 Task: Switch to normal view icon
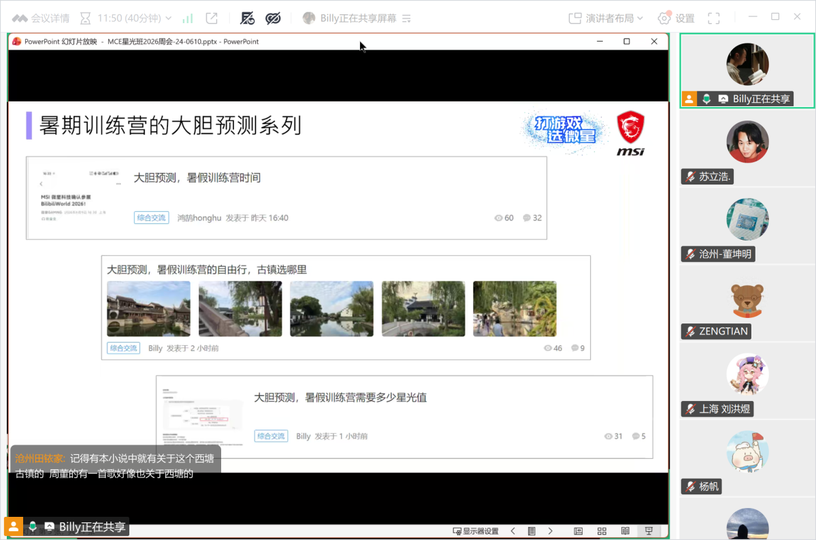(578, 531)
